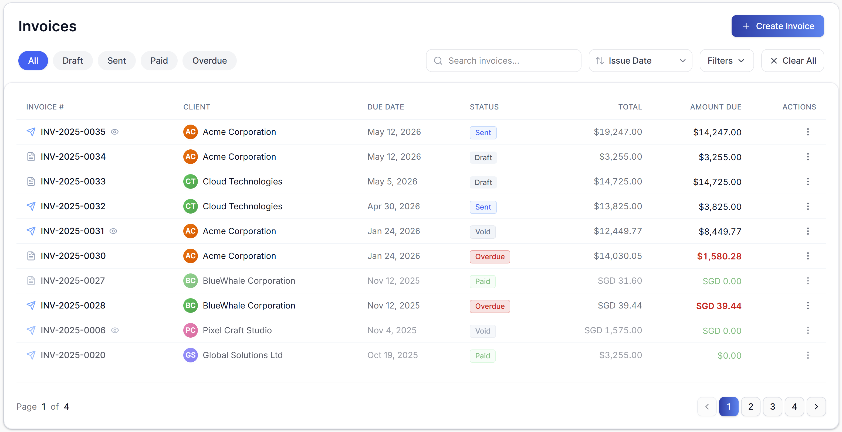Image resolution: width=842 pixels, height=432 pixels.
Task: Open actions menu for INV-2025-0032
Action: pyautogui.click(x=808, y=206)
